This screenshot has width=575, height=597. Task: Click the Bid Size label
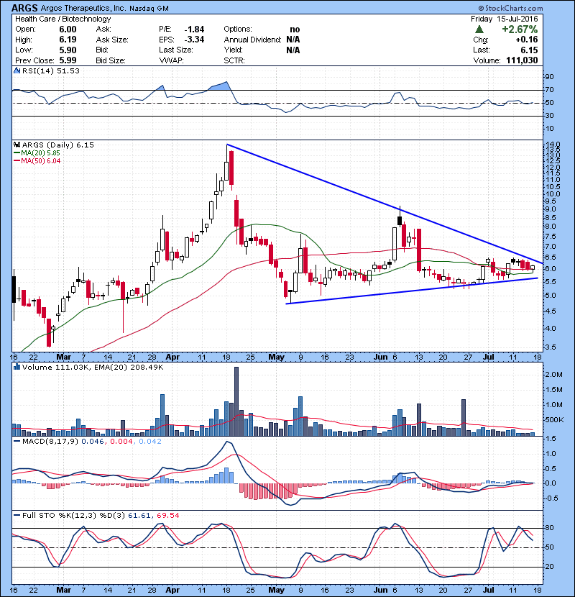click(111, 60)
